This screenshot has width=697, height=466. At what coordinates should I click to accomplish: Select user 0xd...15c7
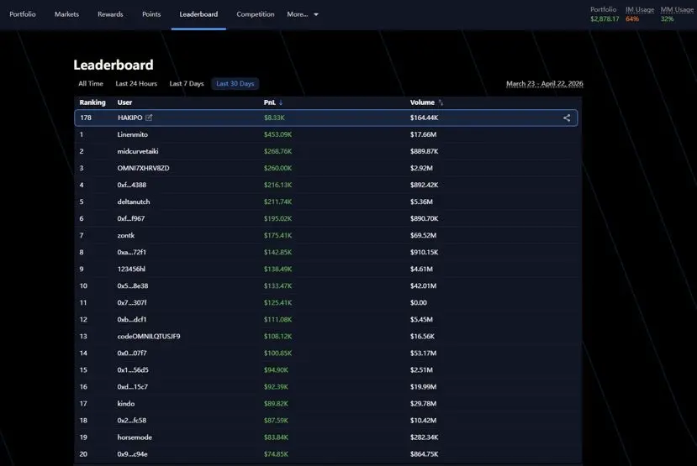[x=133, y=387]
